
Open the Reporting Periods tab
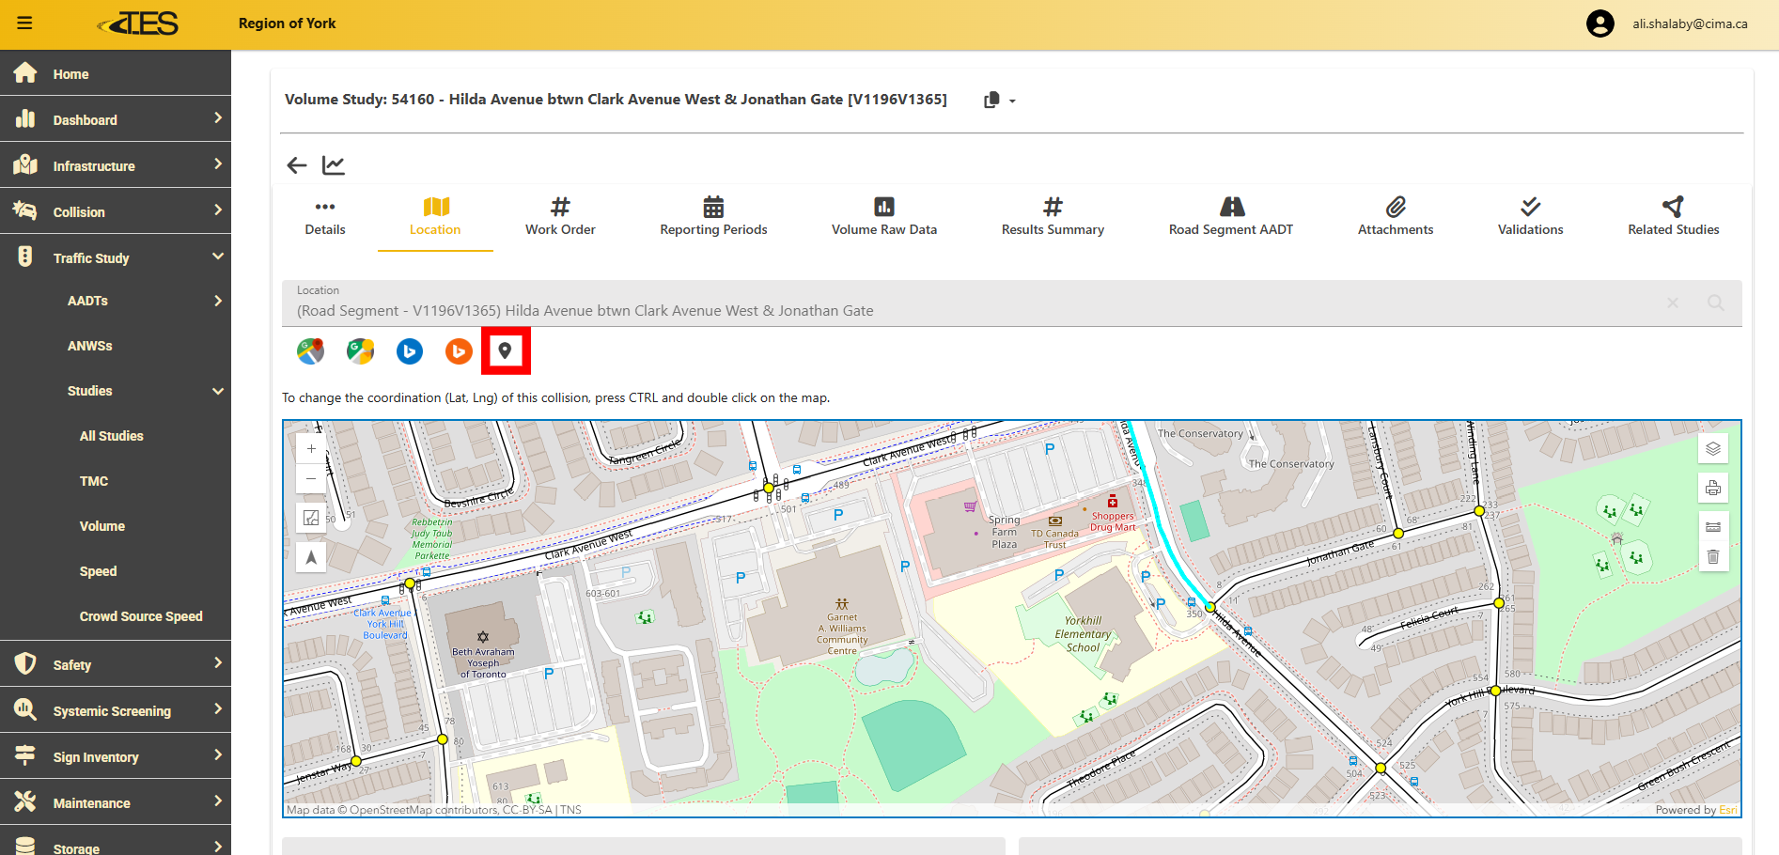pos(713,217)
